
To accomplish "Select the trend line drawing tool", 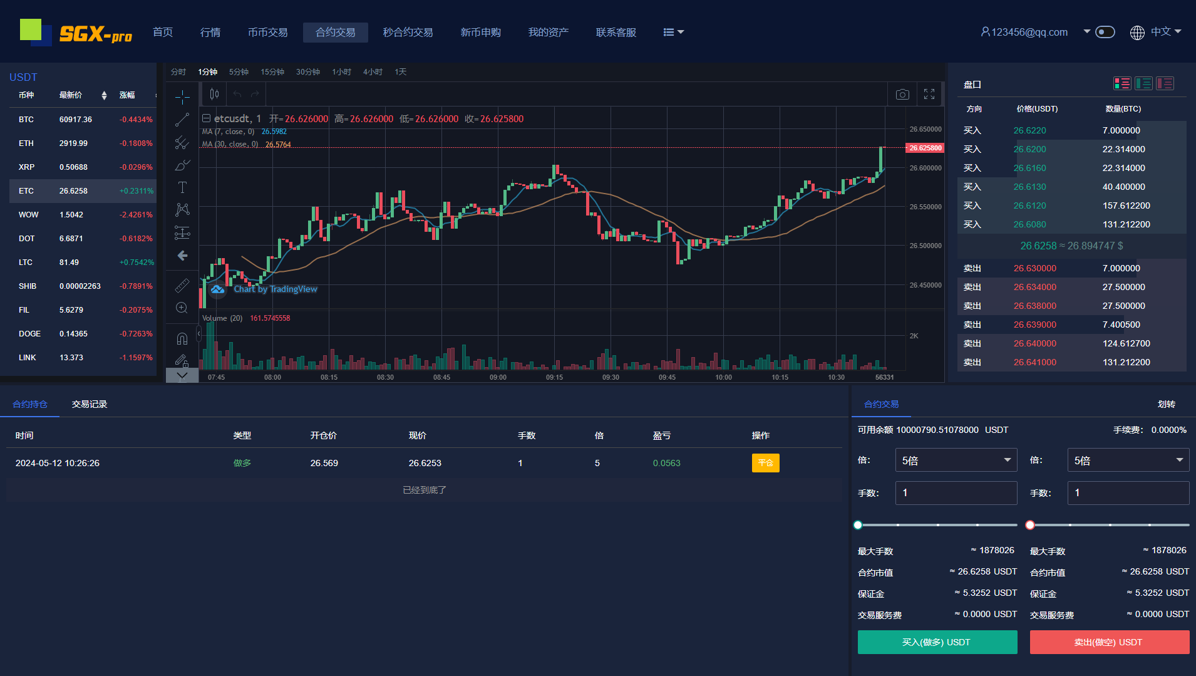I will point(182,120).
